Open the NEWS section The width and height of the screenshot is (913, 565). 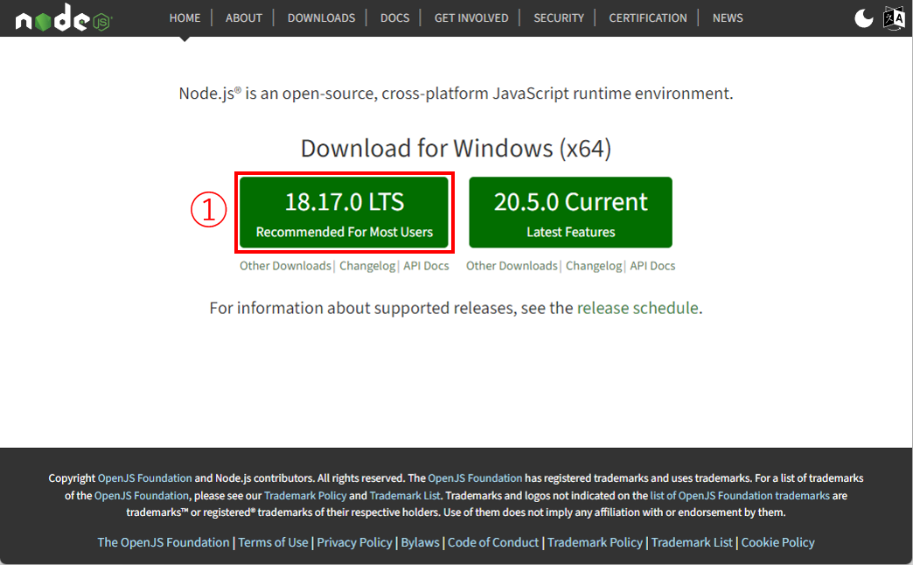(727, 17)
